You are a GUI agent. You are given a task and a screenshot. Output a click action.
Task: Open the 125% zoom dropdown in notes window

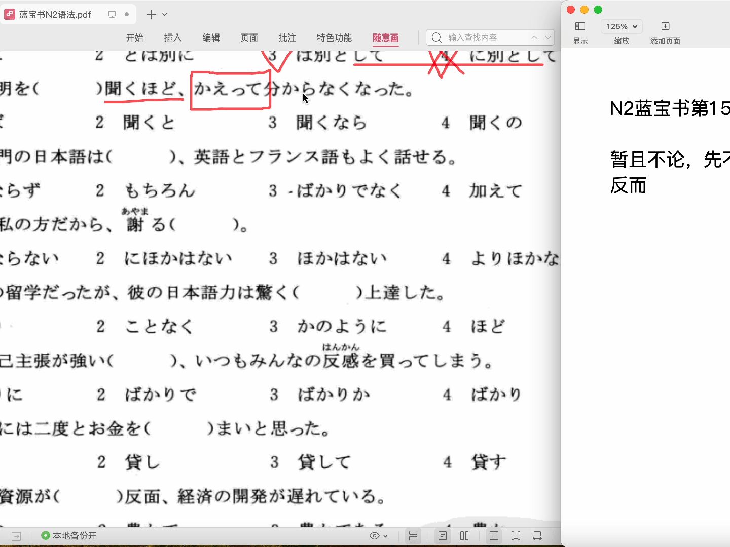pos(621,26)
